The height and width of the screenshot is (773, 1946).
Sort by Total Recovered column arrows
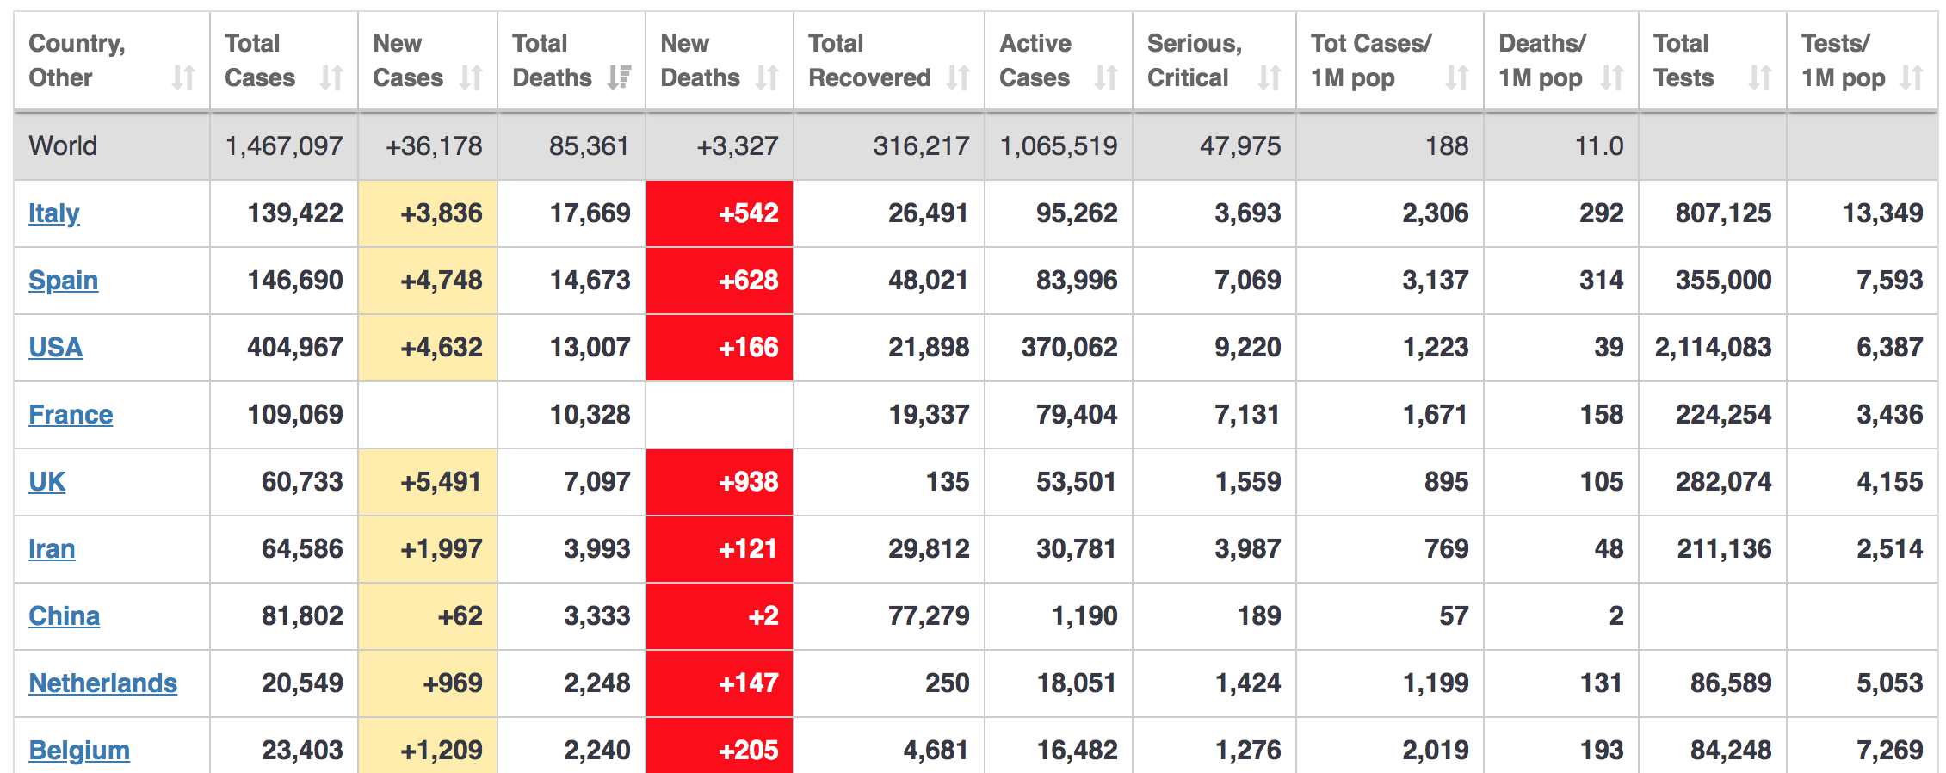958,77
